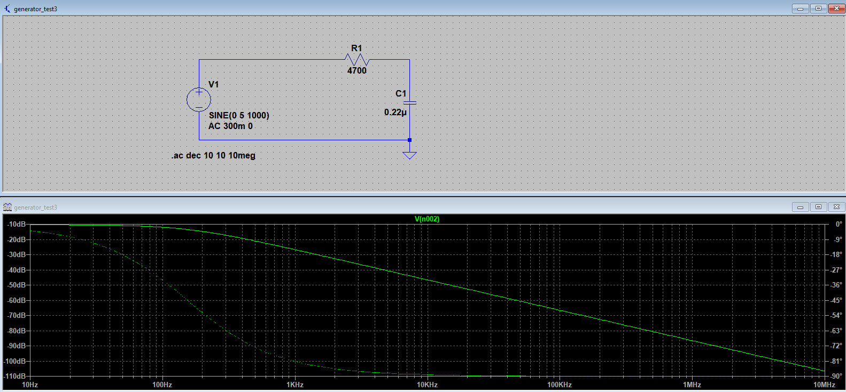Minimize the schematic generator_test3 window
Screen dimensions: 846x392
click(800, 8)
